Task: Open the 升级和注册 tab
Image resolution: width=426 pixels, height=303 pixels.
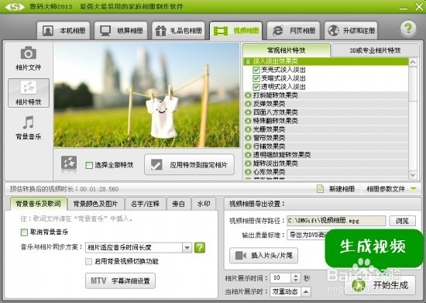Action: click(x=351, y=31)
